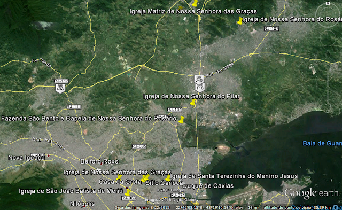Click the Igreja de Santa Terezinha do Menino Jesus label
342x210 pixels.
click(234, 176)
